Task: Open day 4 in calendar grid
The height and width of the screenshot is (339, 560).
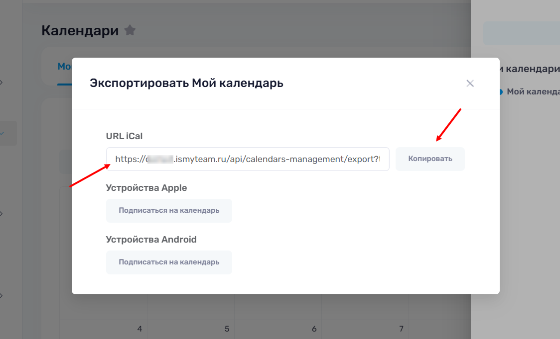Action: (140, 329)
